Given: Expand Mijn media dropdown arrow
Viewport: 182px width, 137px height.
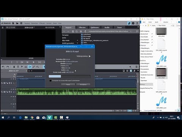Looking at the screenshot, I should point(77,40).
